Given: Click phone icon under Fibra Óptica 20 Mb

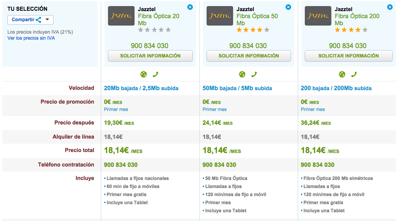Looking at the screenshot, I should coord(155,74).
